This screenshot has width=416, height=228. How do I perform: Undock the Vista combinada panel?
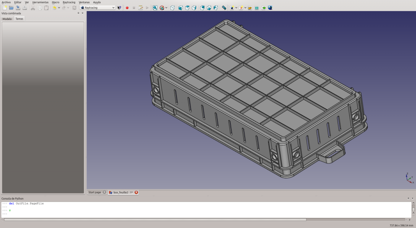tap(78, 13)
